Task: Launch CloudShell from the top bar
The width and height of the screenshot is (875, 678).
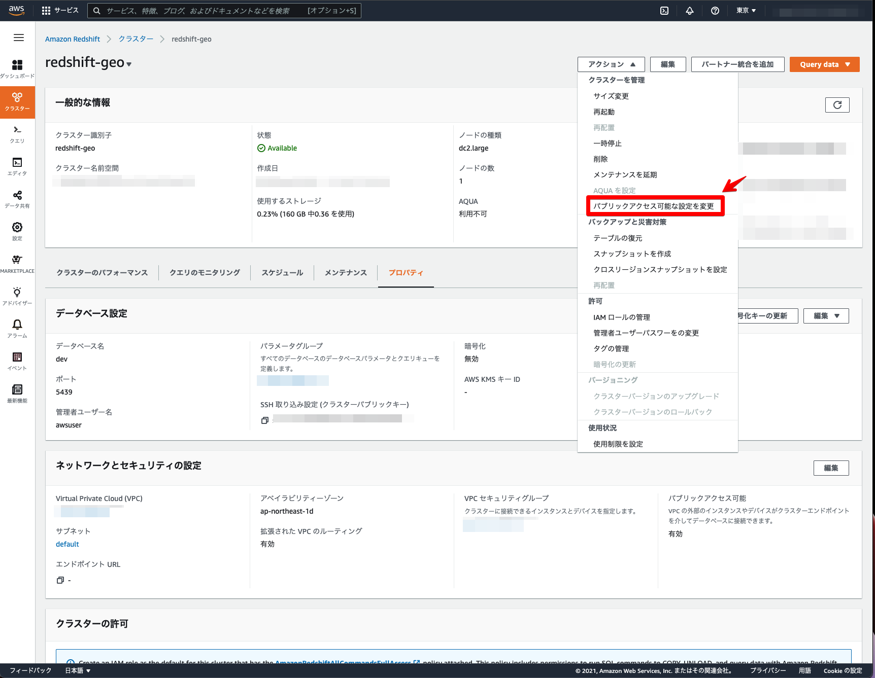Action: 664,10
